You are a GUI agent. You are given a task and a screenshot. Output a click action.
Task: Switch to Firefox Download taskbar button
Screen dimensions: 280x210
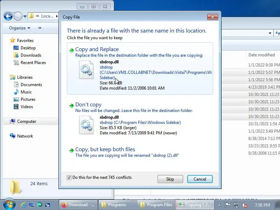click(78, 205)
